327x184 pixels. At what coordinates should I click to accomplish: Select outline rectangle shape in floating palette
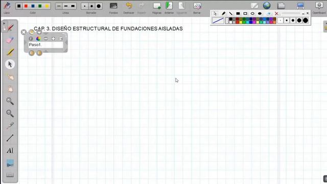[x=245, y=14]
